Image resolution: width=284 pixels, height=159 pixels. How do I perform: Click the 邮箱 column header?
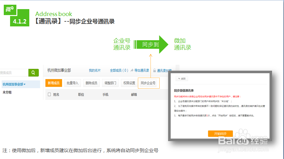[134, 95]
